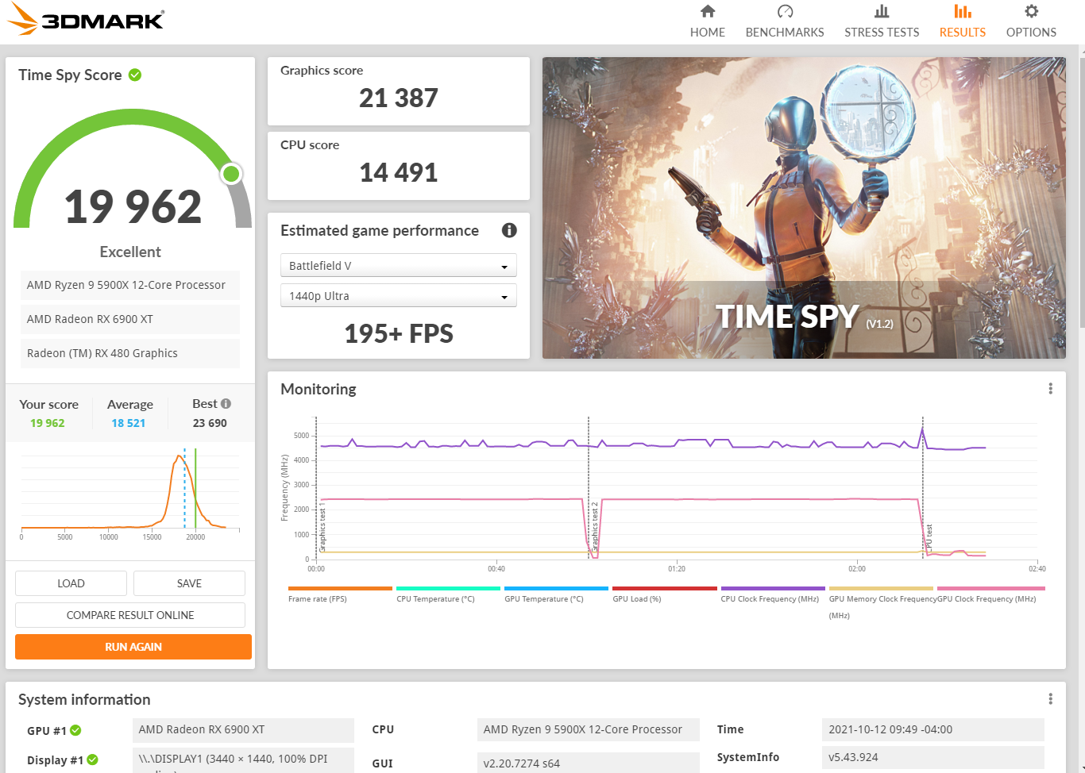
Task: Expand the 1440p Ultra resolution dropdown
Action: click(x=398, y=296)
